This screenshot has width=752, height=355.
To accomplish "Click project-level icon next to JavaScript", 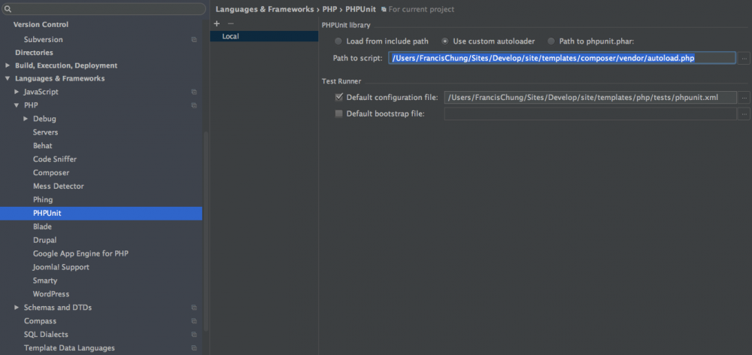I will tap(194, 92).
